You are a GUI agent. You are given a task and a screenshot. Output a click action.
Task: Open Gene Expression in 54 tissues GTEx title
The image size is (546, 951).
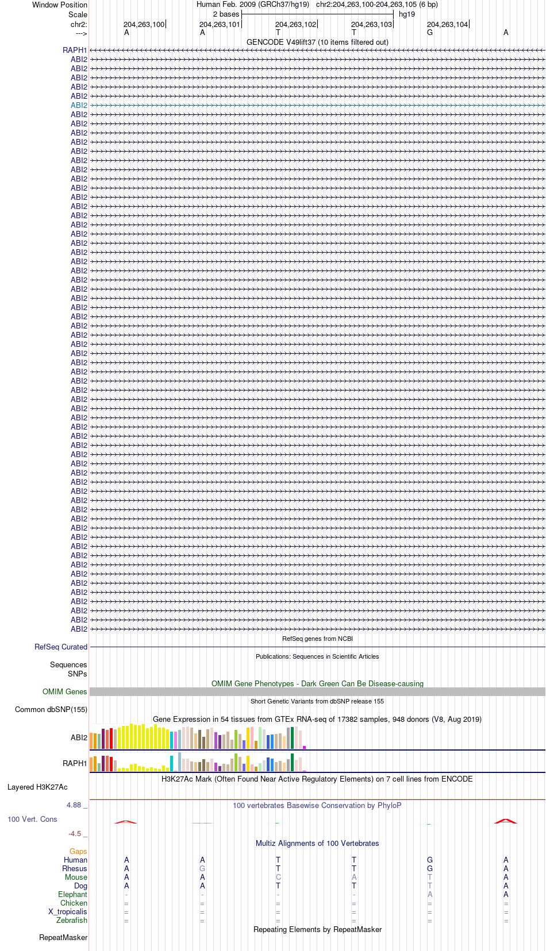tap(317, 720)
